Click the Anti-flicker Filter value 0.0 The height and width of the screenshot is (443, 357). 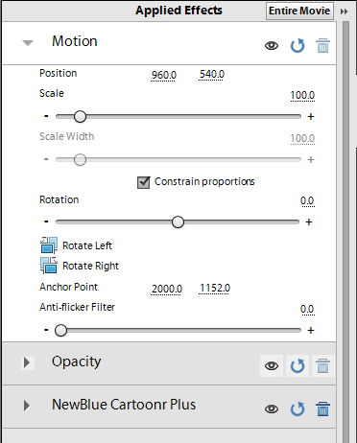(307, 310)
